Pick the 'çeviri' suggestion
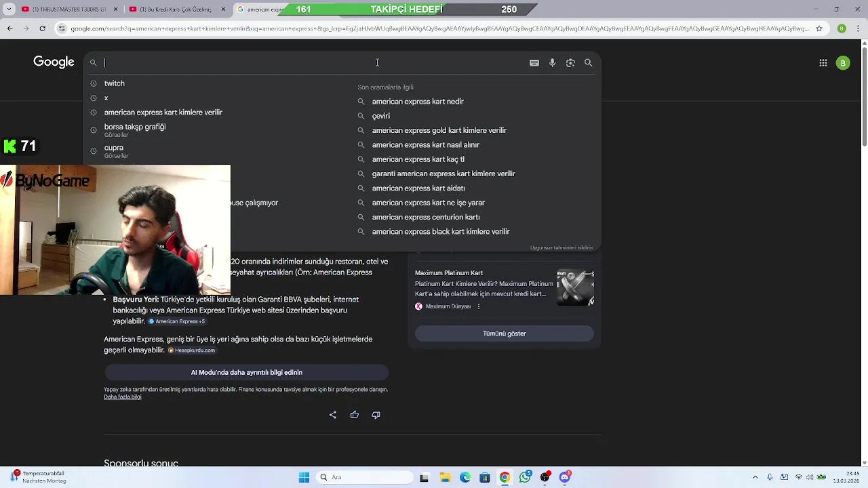This screenshot has height=488, width=868. pos(380,116)
